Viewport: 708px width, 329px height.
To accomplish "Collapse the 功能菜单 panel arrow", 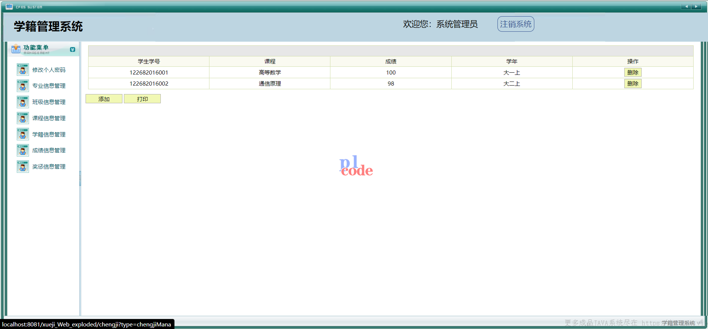I will coord(73,49).
